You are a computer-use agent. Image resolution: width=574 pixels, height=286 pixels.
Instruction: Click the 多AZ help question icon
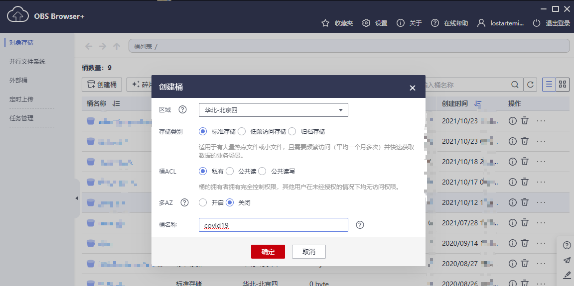coord(184,202)
